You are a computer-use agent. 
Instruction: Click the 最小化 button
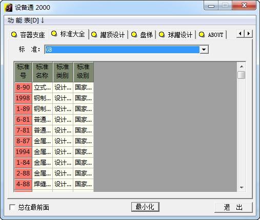click(x=145, y=207)
